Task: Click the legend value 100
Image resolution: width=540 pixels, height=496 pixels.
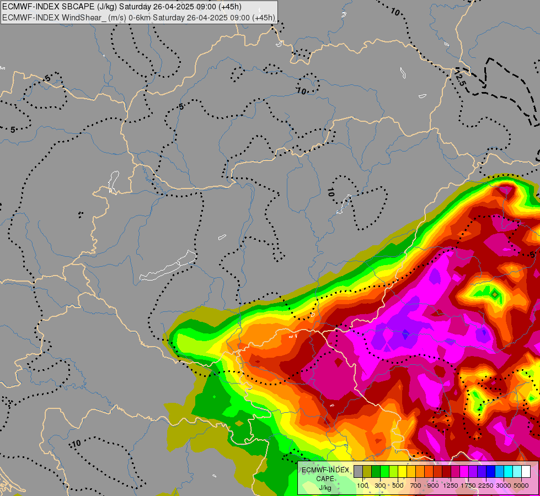Action: point(362,486)
